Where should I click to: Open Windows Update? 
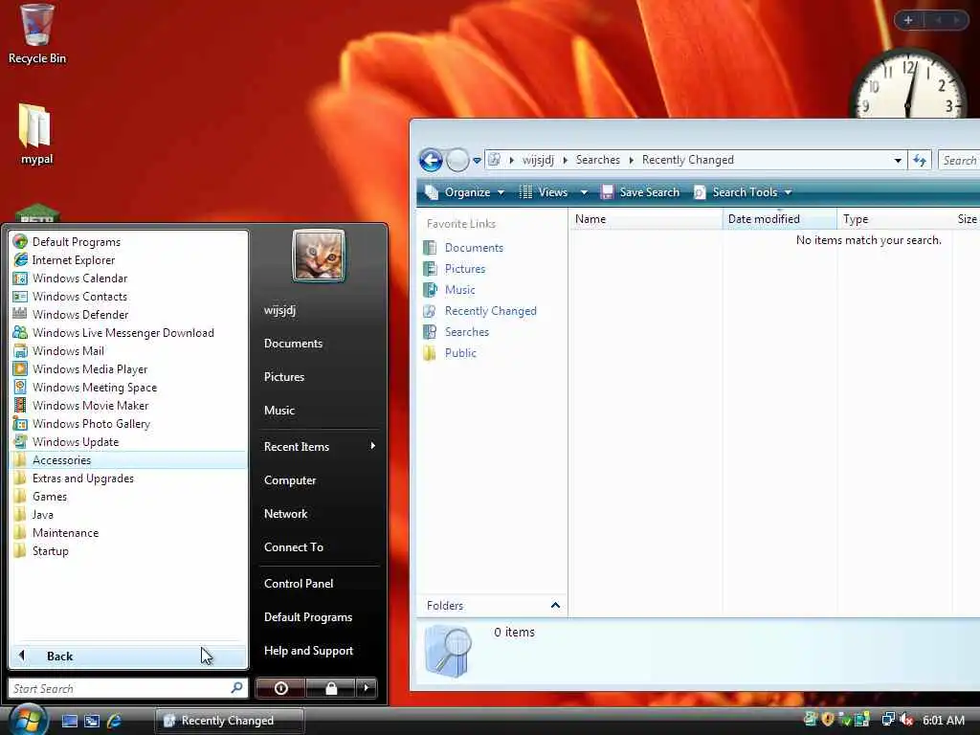129,441
